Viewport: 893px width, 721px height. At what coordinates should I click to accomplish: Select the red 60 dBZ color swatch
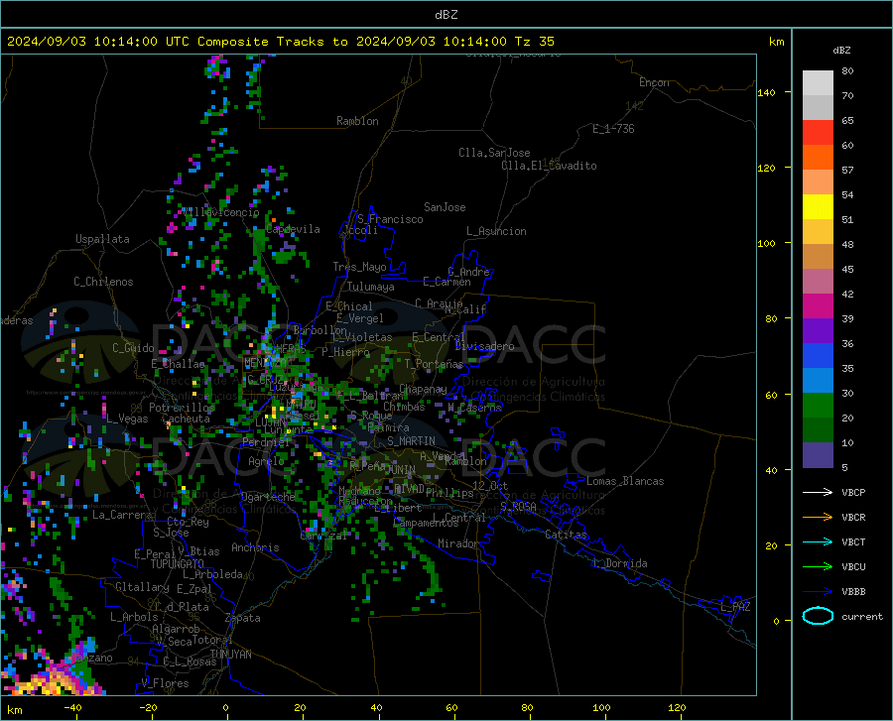(818, 133)
